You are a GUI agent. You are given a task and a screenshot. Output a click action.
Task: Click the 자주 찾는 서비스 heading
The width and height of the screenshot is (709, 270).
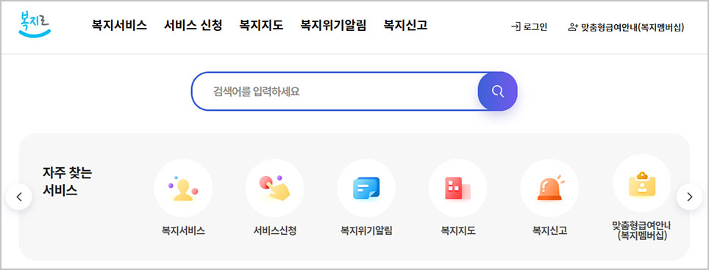pyautogui.click(x=67, y=181)
